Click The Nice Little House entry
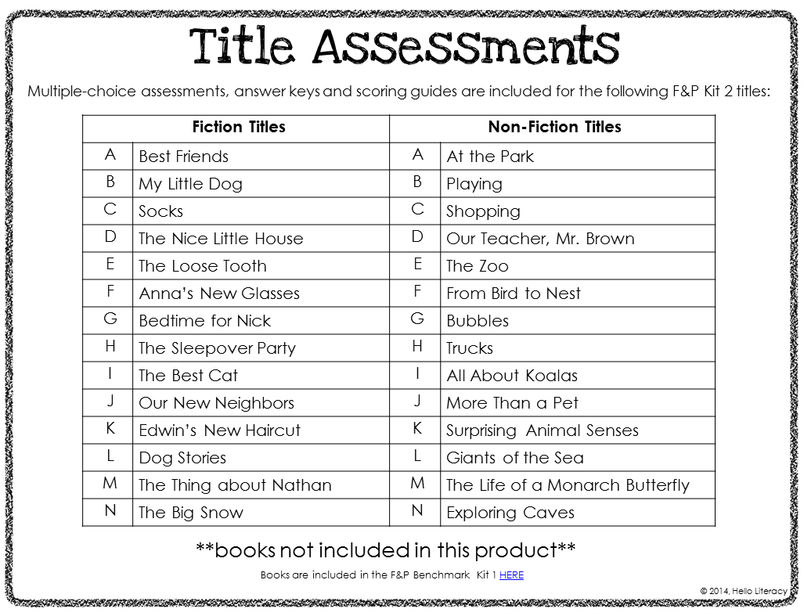804x616 pixels. click(x=221, y=239)
